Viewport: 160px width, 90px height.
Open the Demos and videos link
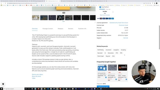[37, 74]
